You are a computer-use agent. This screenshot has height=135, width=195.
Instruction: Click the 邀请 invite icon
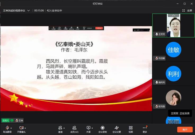coord(60,128)
